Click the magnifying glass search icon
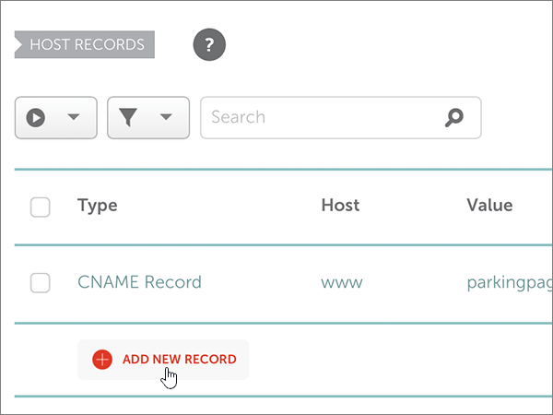The width and height of the screenshot is (553, 415). [453, 117]
